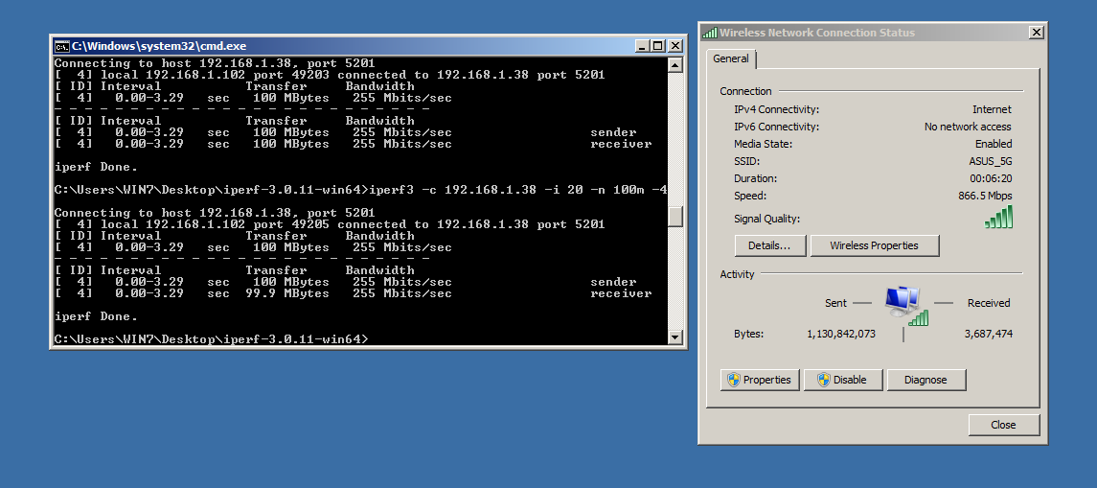Close Wireless Network Connection Status with X
Image resolution: width=1097 pixels, height=488 pixels.
(x=1036, y=33)
